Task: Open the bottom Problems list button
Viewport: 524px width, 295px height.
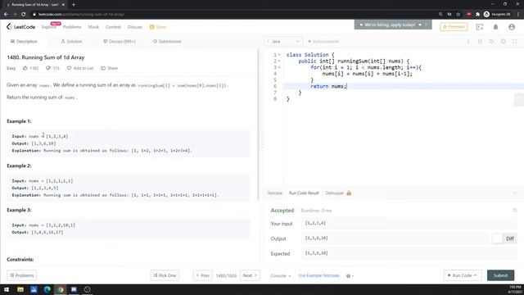Action: coord(22,275)
